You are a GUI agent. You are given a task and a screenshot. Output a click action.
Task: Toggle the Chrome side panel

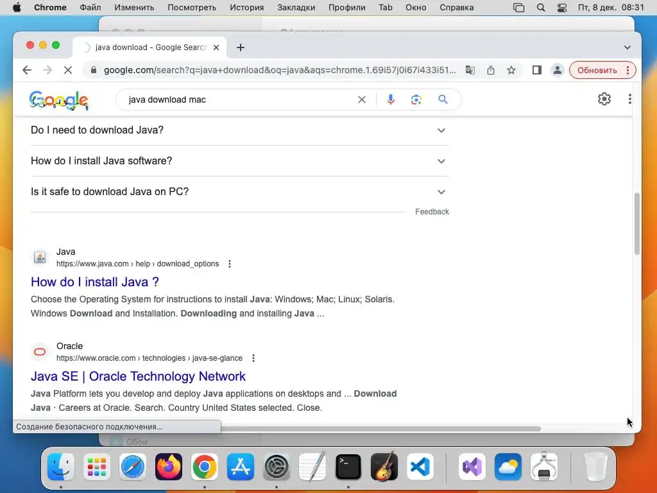pos(537,70)
